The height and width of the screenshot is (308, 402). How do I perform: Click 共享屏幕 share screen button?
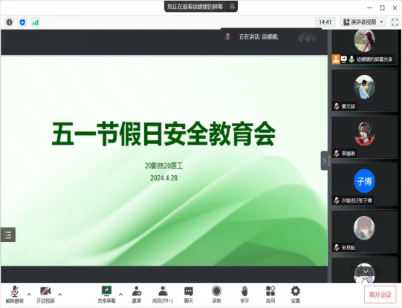(x=106, y=295)
